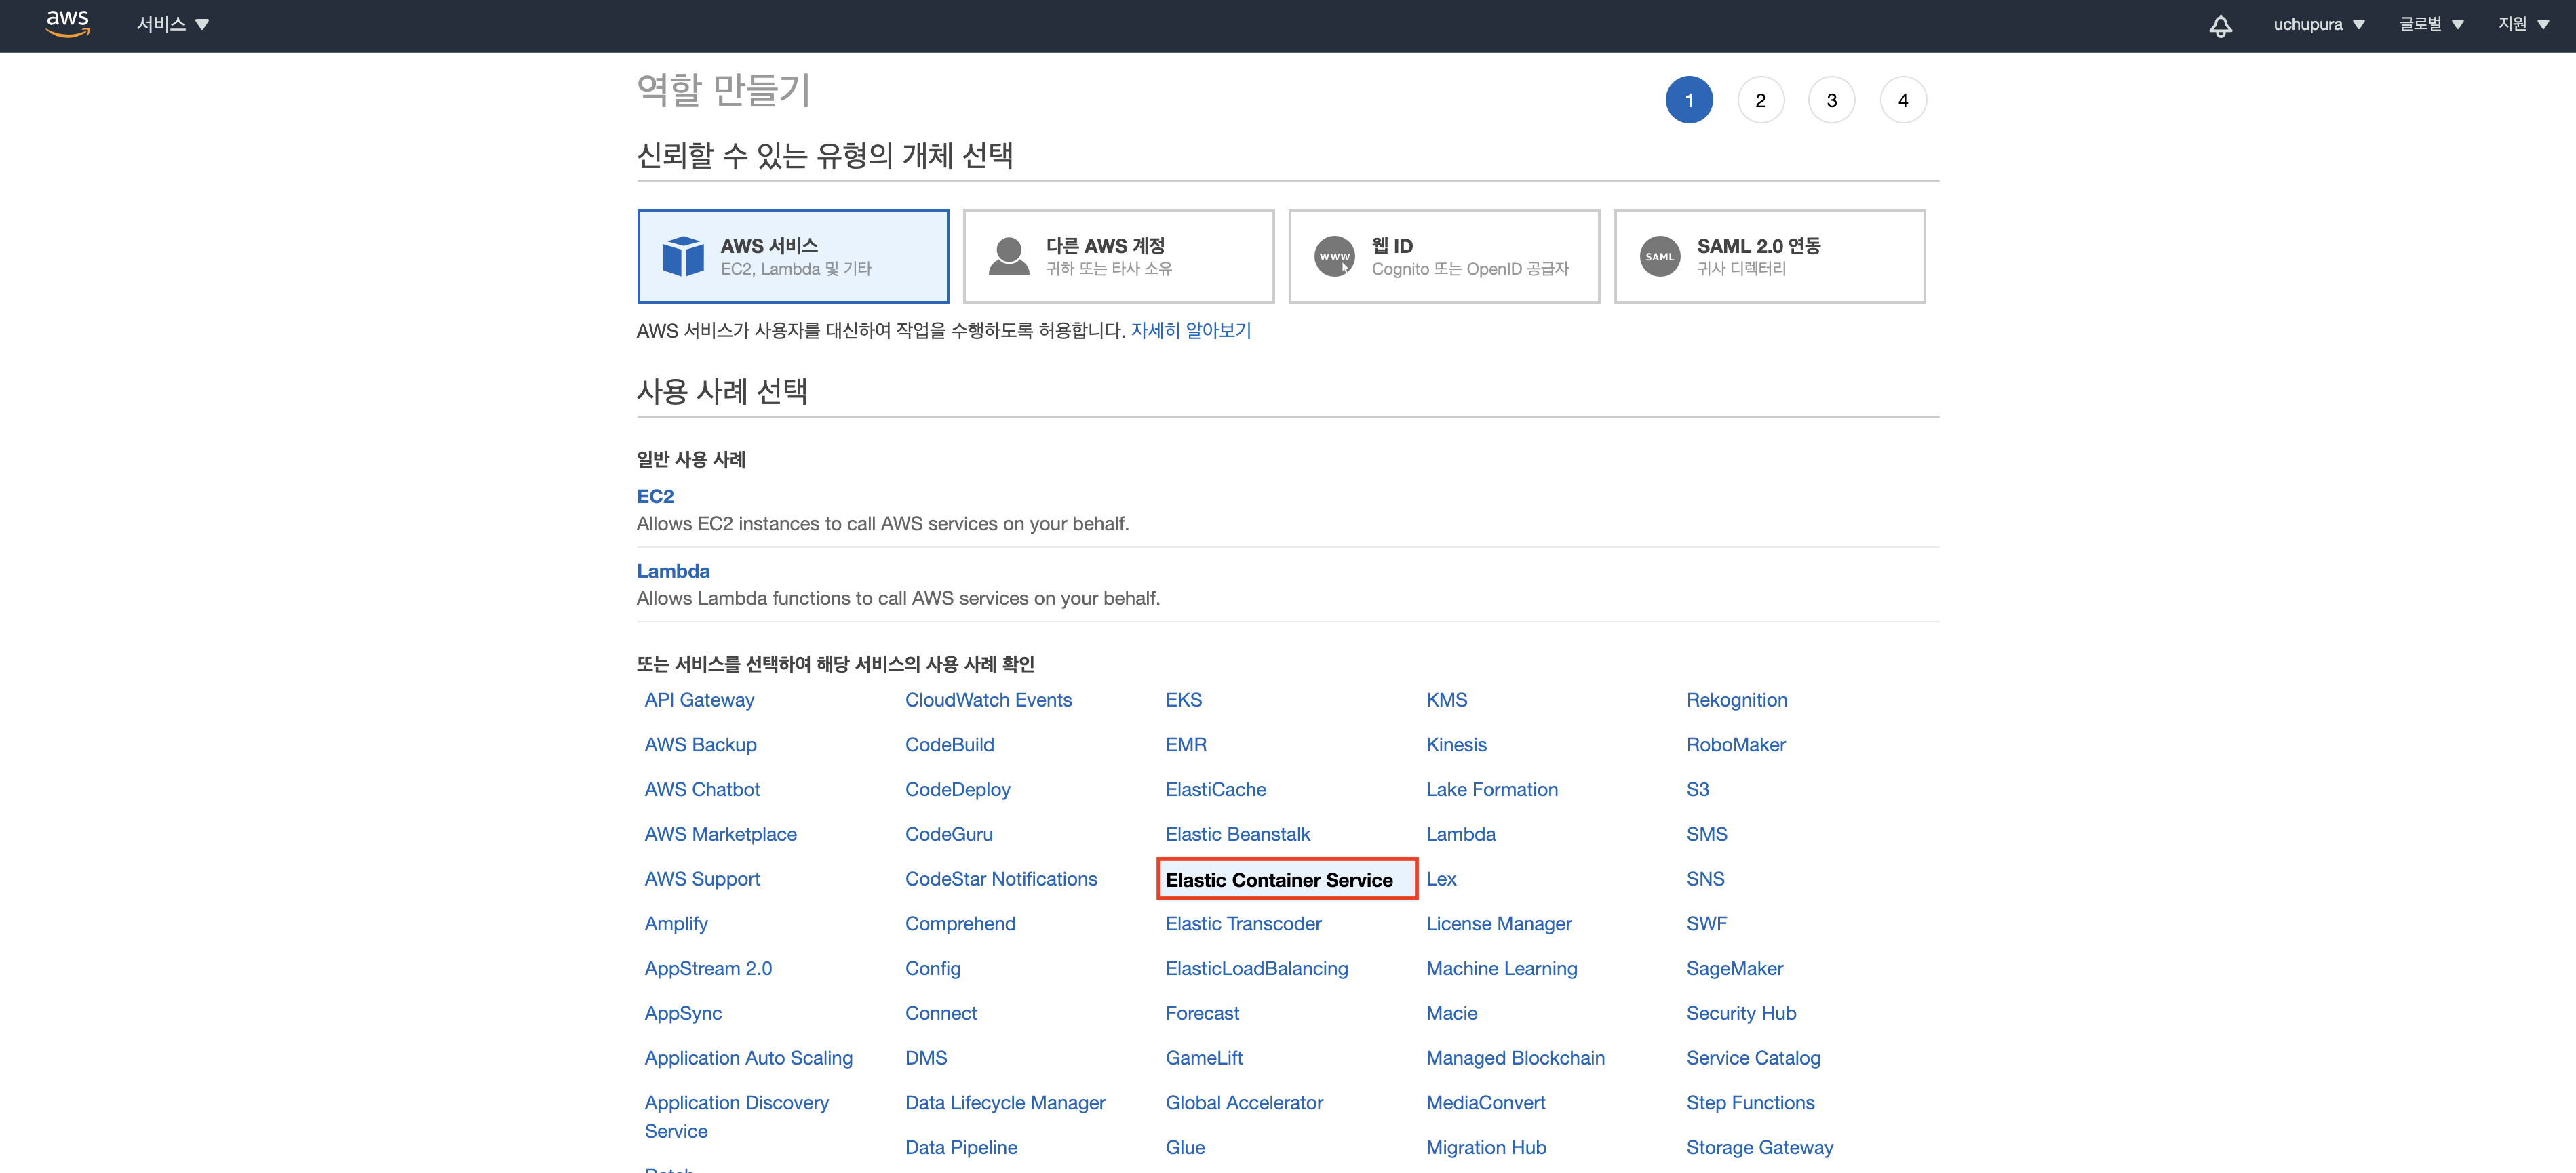The width and height of the screenshot is (2576, 1173).
Task: Select SageMaker service
Action: click(1734, 968)
